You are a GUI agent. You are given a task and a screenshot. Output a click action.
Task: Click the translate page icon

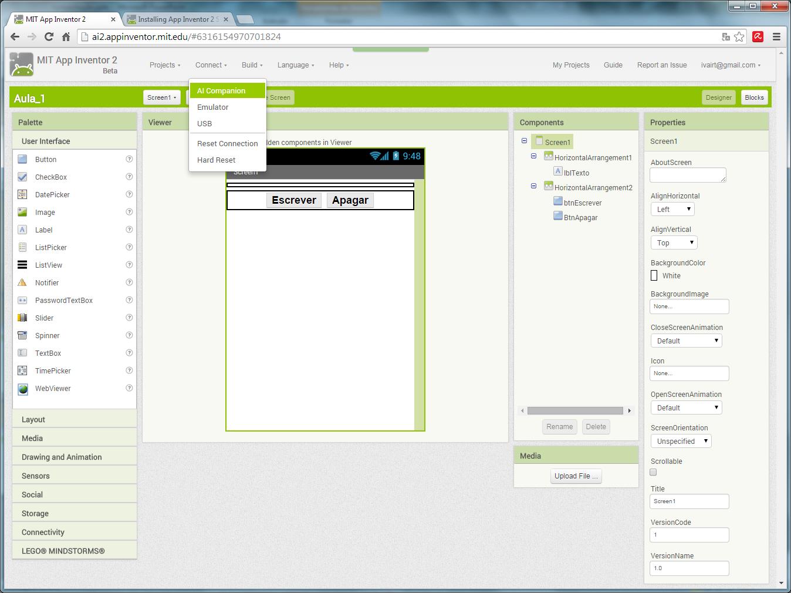coord(726,36)
